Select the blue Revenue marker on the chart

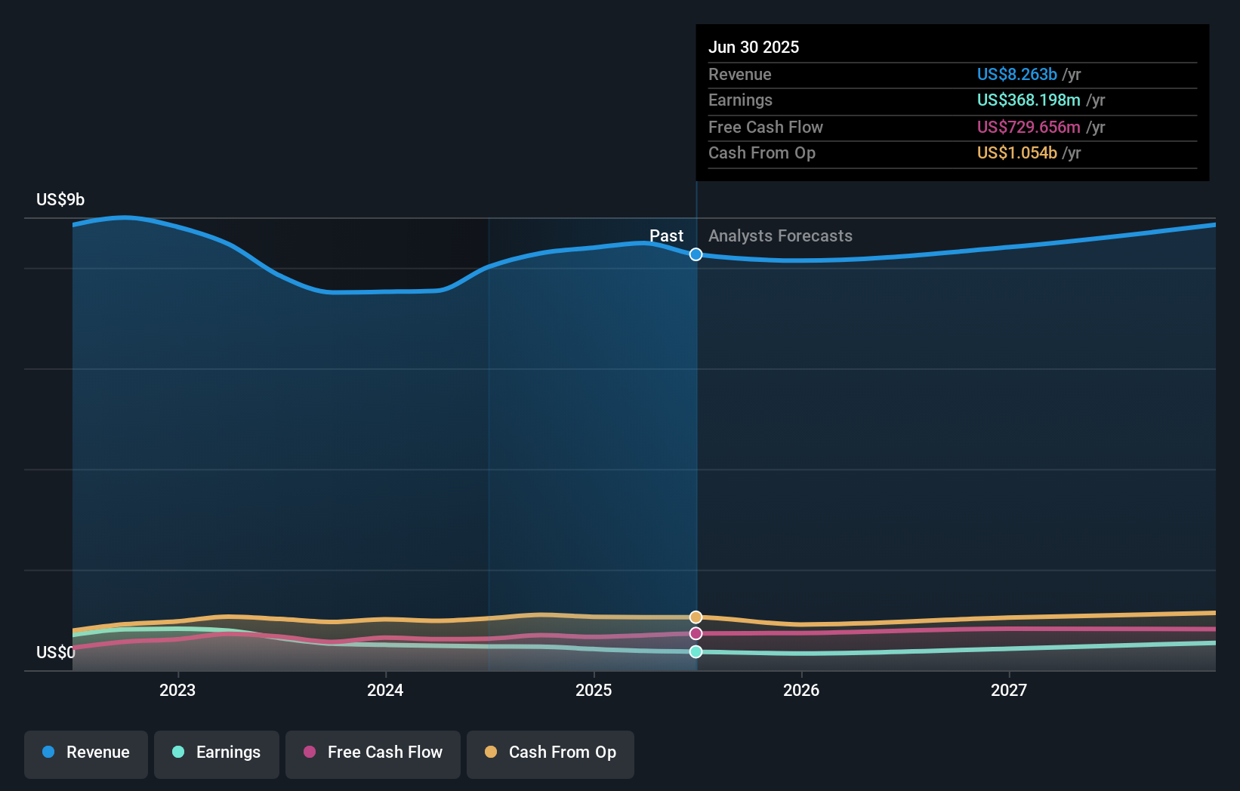695,254
